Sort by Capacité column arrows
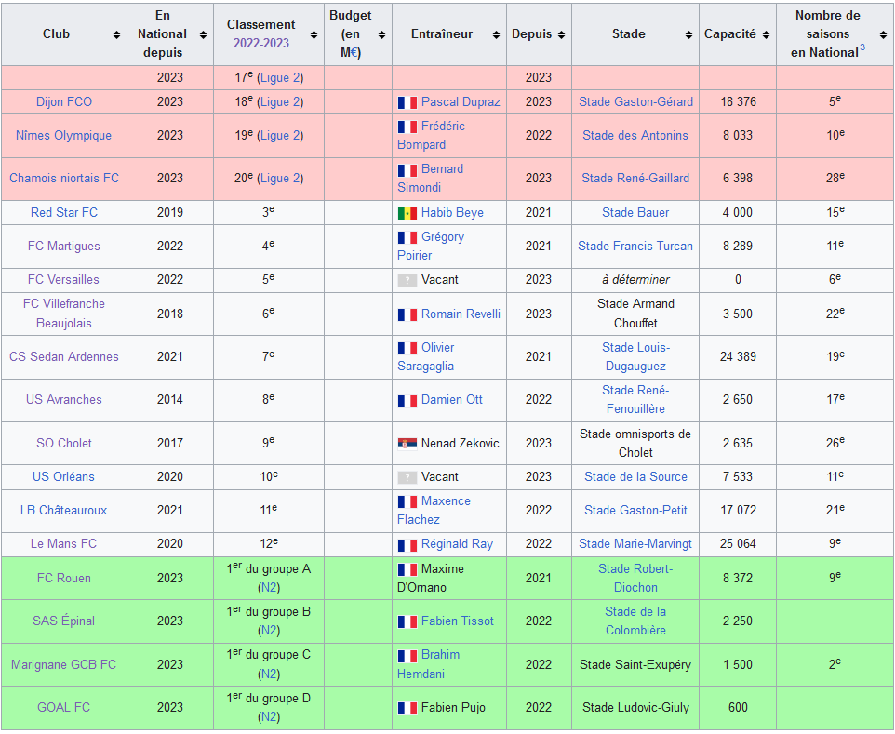The height and width of the screenshot is (734, 895). coord(766,34)
